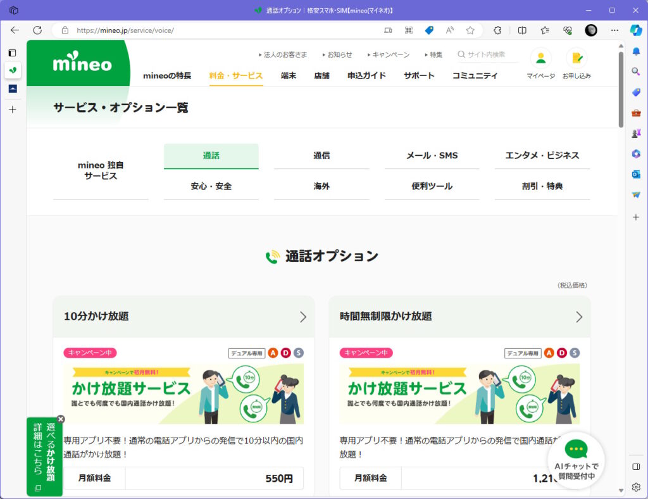Launch Copilot from the toolbar
The height and width of the screenshot is (499, 648).
tap(636, 30)
